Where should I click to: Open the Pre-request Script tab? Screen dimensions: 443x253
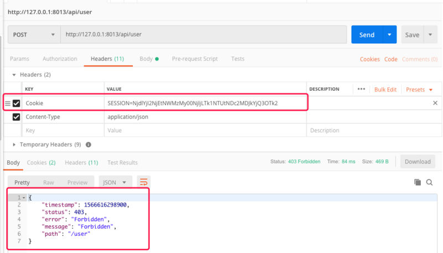[x=195, y=59]
